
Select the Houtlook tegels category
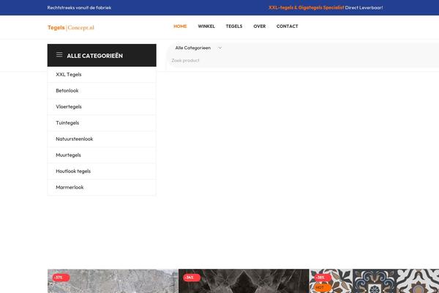pos(102,171)
